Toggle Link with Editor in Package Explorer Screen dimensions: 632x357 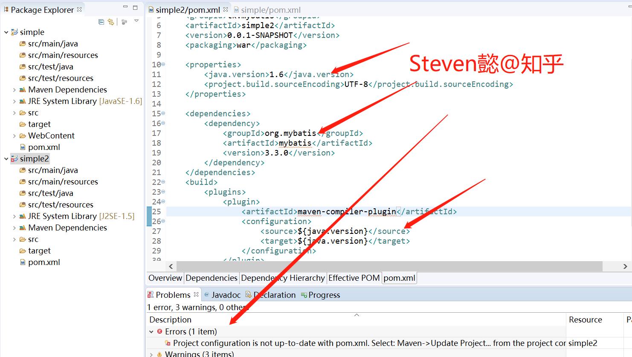(x=110, y=23)
